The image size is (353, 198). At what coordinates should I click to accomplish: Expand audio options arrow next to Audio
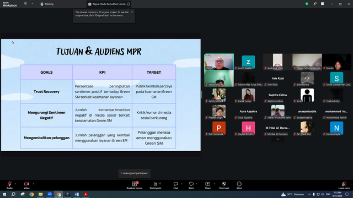(x=15, y=184)
